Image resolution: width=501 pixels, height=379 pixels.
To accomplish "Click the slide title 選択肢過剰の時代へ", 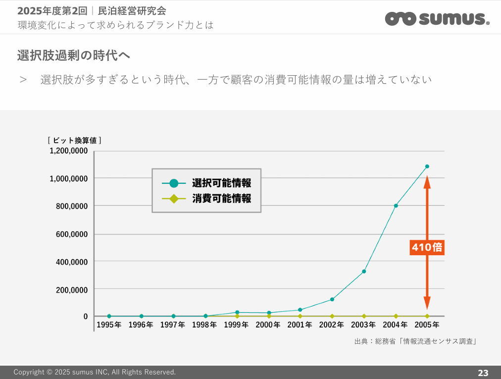I will pyautogui.click(x=74, y=55).
